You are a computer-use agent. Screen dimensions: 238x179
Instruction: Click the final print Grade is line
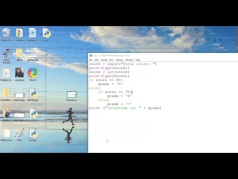125,108
